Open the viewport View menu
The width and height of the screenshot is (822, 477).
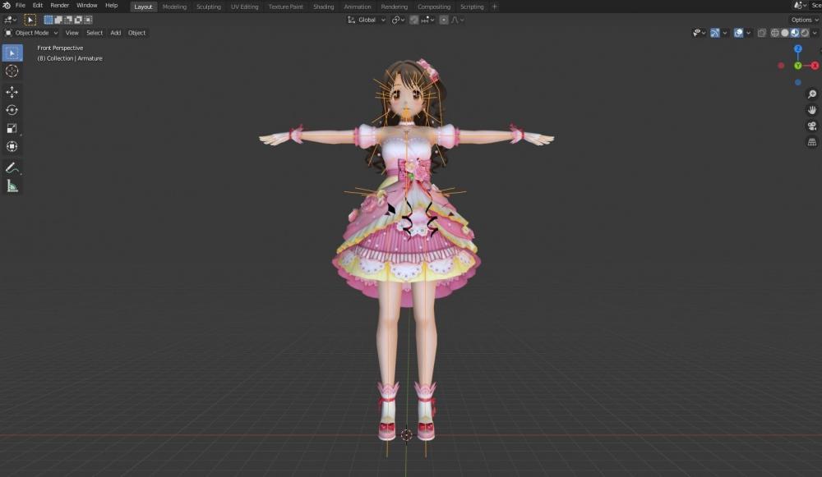coord(72,33)
